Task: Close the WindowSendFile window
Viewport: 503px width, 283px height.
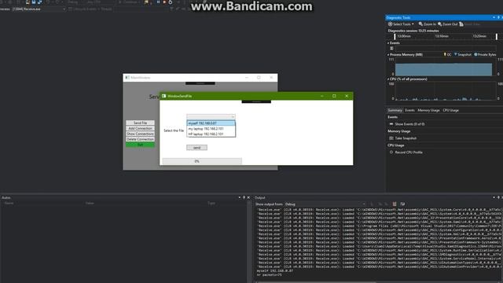Action: click(347, 96)
